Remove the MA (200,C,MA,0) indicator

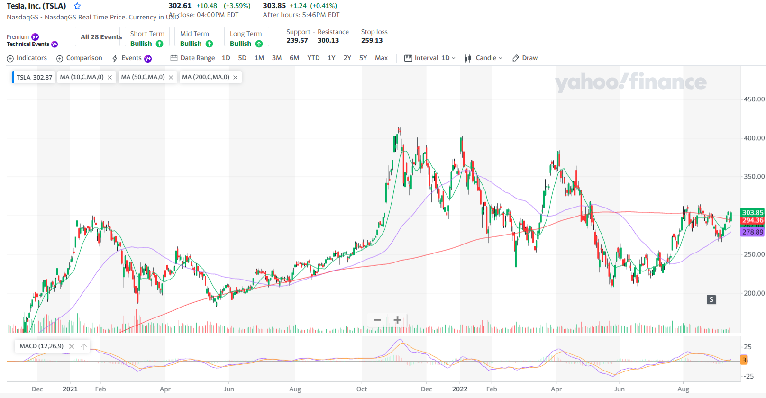235,78
